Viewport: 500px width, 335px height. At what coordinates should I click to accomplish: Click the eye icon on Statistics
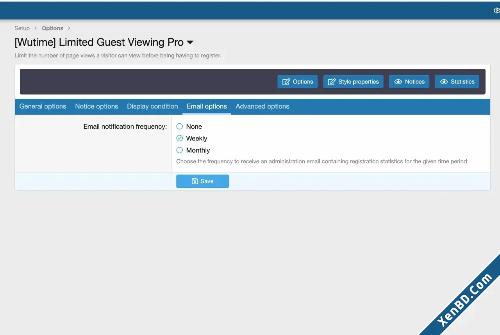pyautogui.click(x=444, y=82)
